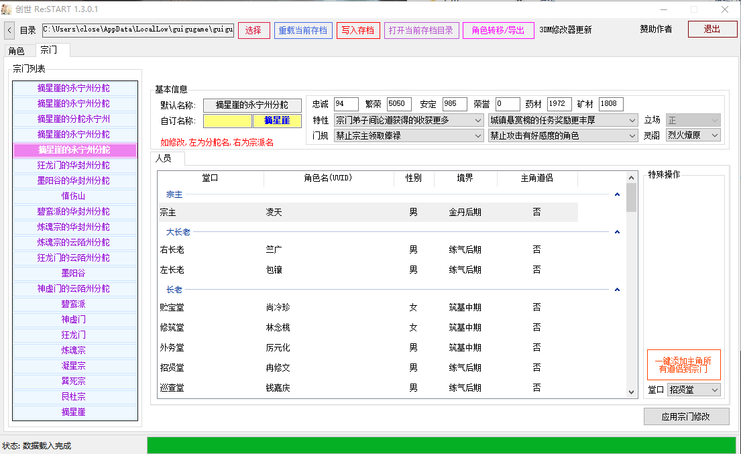
Task: Select the 宗主 row 凌天
Action: 367,212
